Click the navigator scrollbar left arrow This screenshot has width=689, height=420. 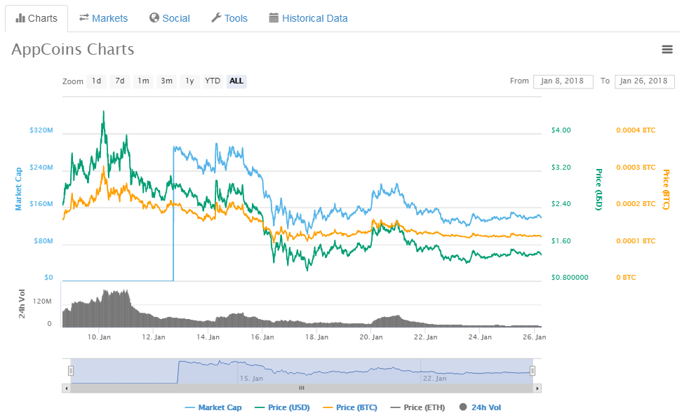click(67, 388)
